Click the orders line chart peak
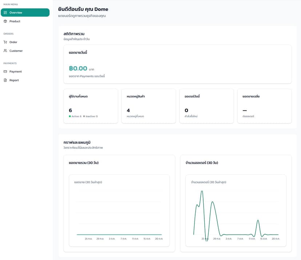Image resolution: width=301 pixels, height=260 pixels. pyautogui.click(x=202, y=191)
